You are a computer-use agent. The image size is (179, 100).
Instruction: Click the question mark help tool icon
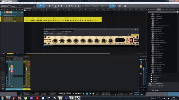[66, 6]
